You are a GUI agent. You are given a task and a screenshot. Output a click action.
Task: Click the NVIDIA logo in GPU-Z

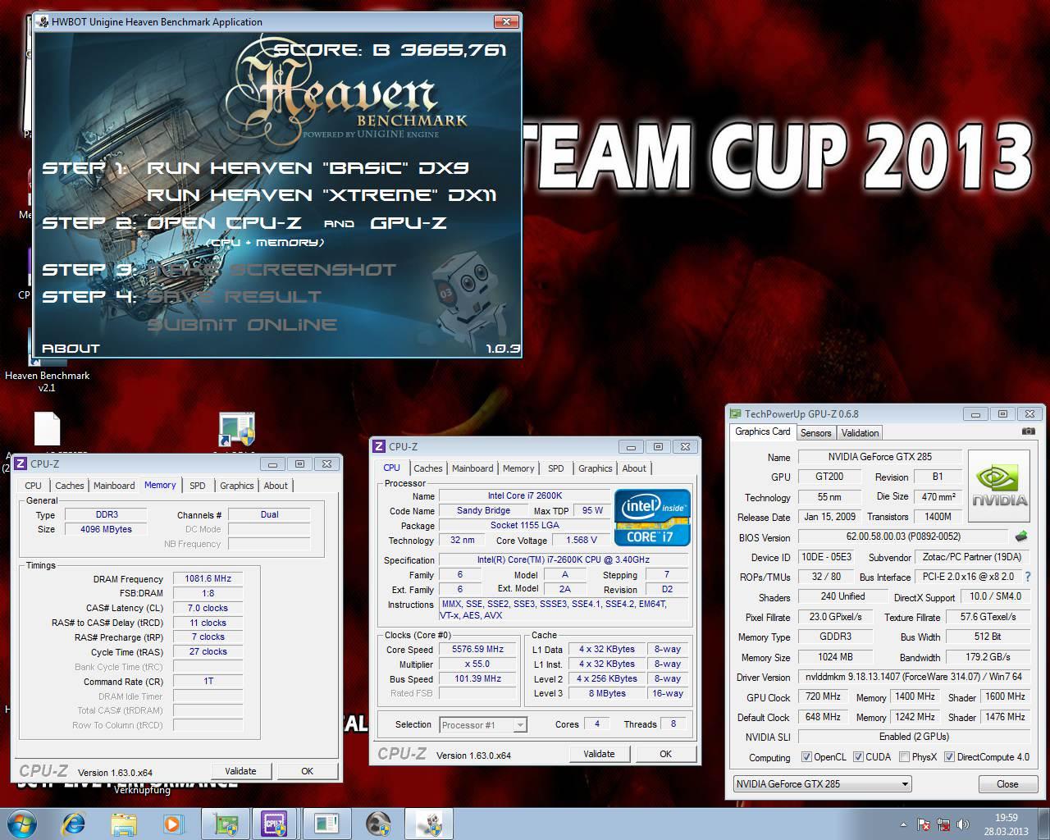(999, 486)
